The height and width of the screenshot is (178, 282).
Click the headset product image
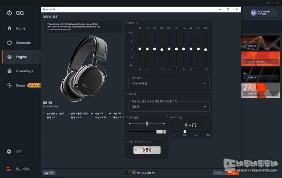click(84, 69)
